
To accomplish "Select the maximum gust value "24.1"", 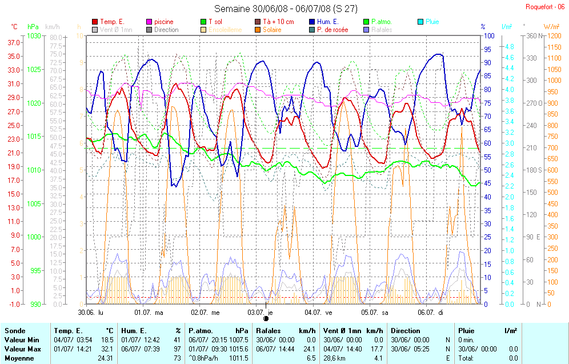I will [309, 349].
